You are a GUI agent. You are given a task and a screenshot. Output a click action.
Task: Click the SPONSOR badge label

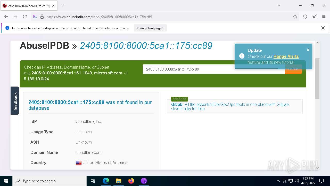[x=179, y=99]
